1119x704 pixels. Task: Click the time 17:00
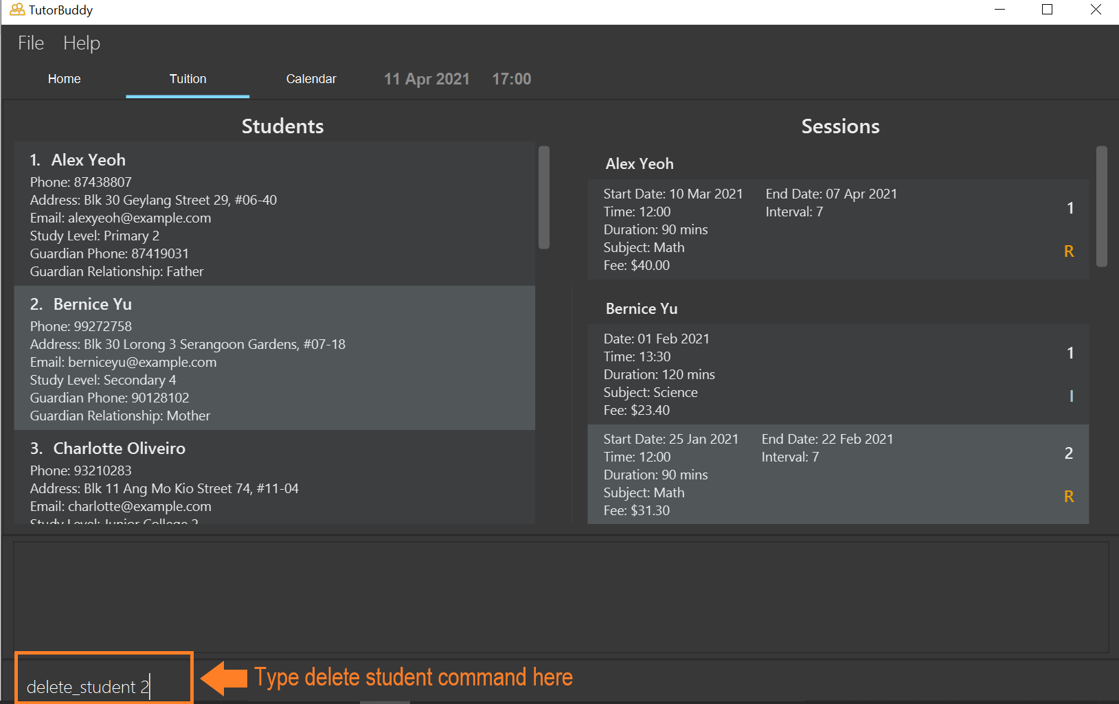pyautogui.click(x=512, y=79)
